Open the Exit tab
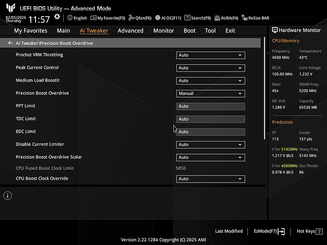 coord(230,31)
